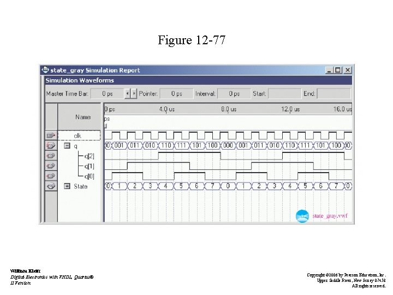Click the state_gray.vwf disc icon
This screenshot has height=295, width=393.
click(x=302, y=216)
